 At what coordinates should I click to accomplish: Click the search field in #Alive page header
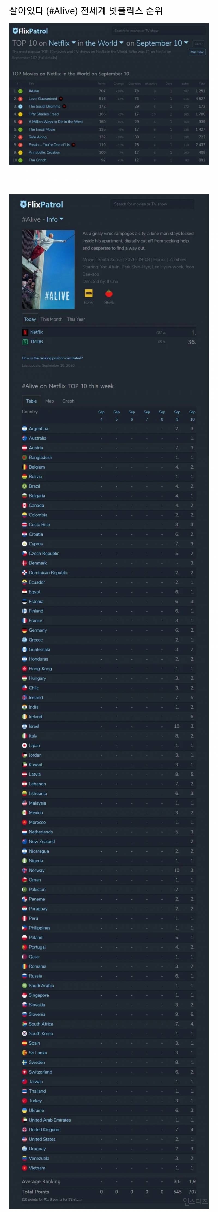click(x=152, y=204)
